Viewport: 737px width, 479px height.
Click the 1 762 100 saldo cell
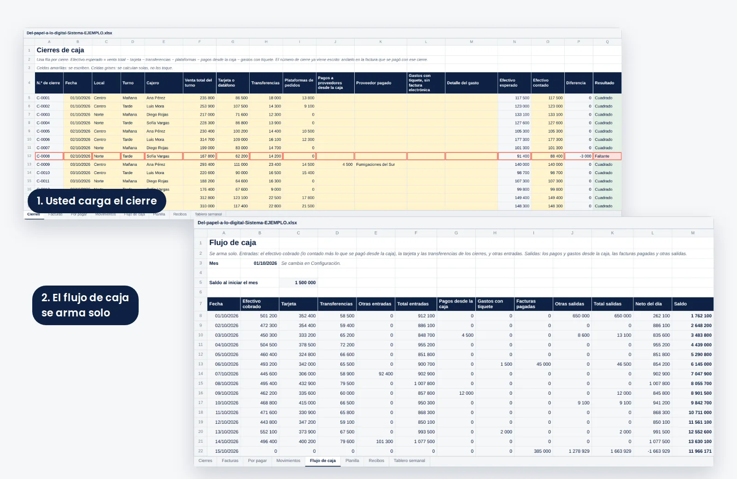click(692, 316)
